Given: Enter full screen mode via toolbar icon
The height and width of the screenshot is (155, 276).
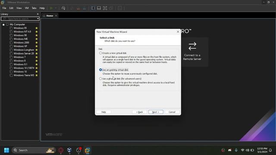Looking at the screenshot, I should coord(105,8).
